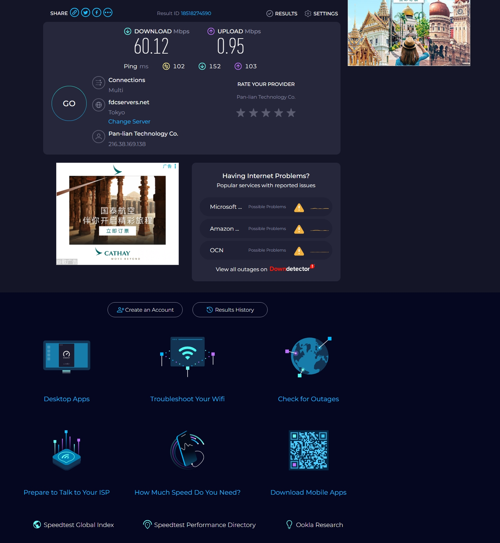
Task: Click router ISP illustration
Action: [67, 450]
